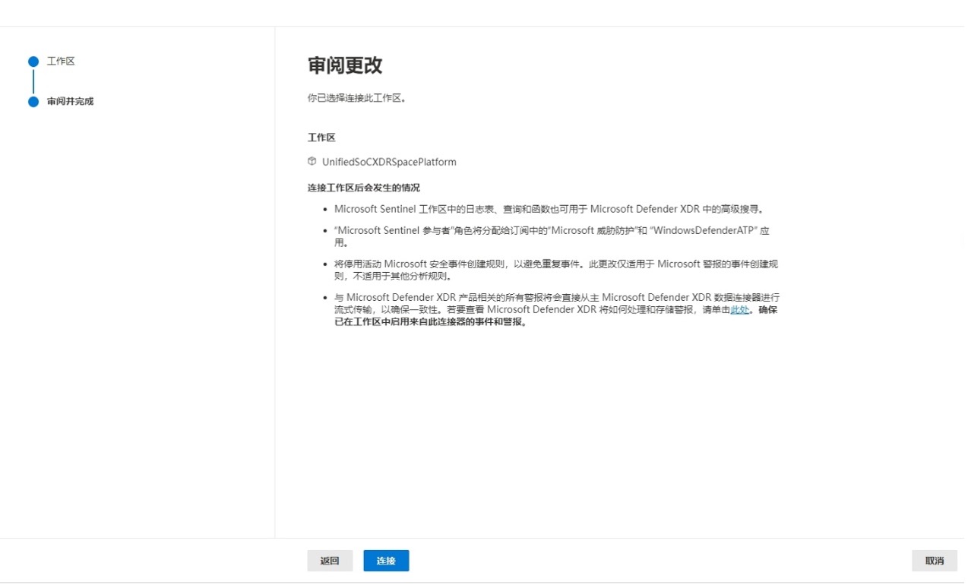
Task: Select the UnifiedSoCXDRSpacePlatform workspace name
Action: click(389, 162)
